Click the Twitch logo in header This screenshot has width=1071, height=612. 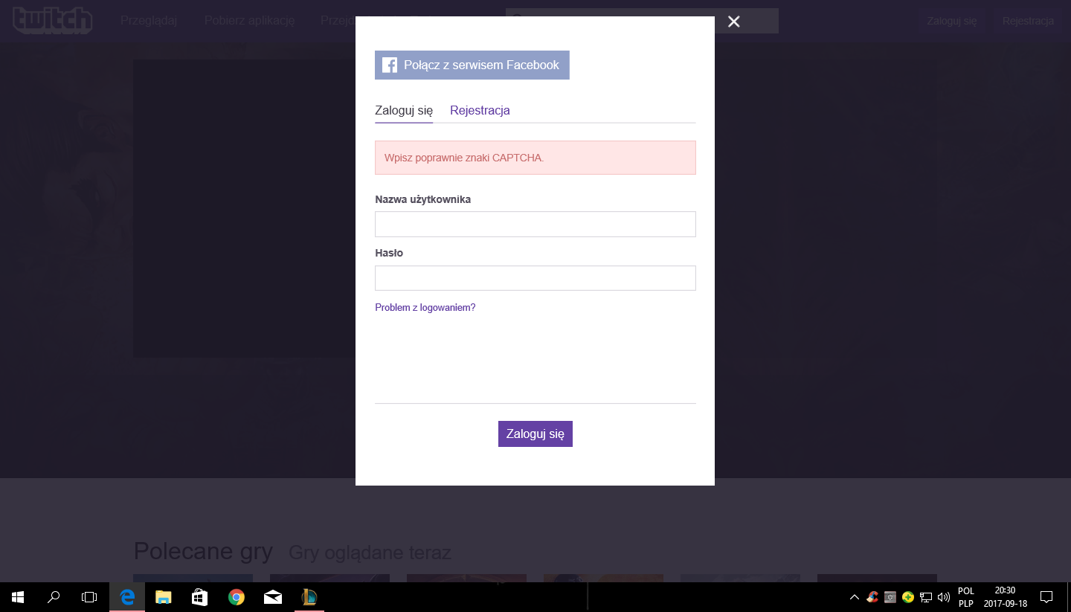(53, 20)
